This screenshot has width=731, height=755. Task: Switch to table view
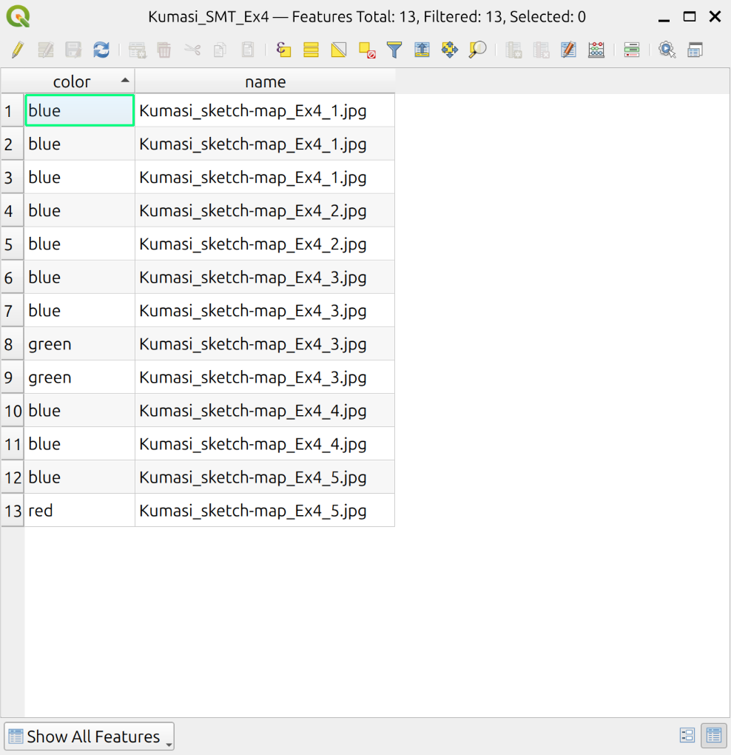(x=714, y=735)
